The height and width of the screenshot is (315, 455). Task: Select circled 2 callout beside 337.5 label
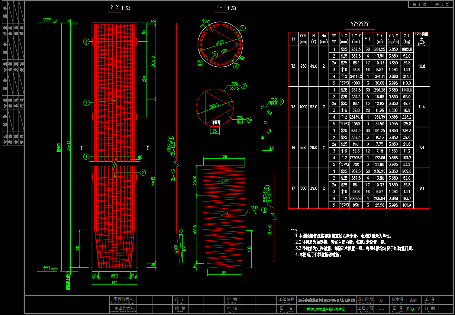click(244, 86)
